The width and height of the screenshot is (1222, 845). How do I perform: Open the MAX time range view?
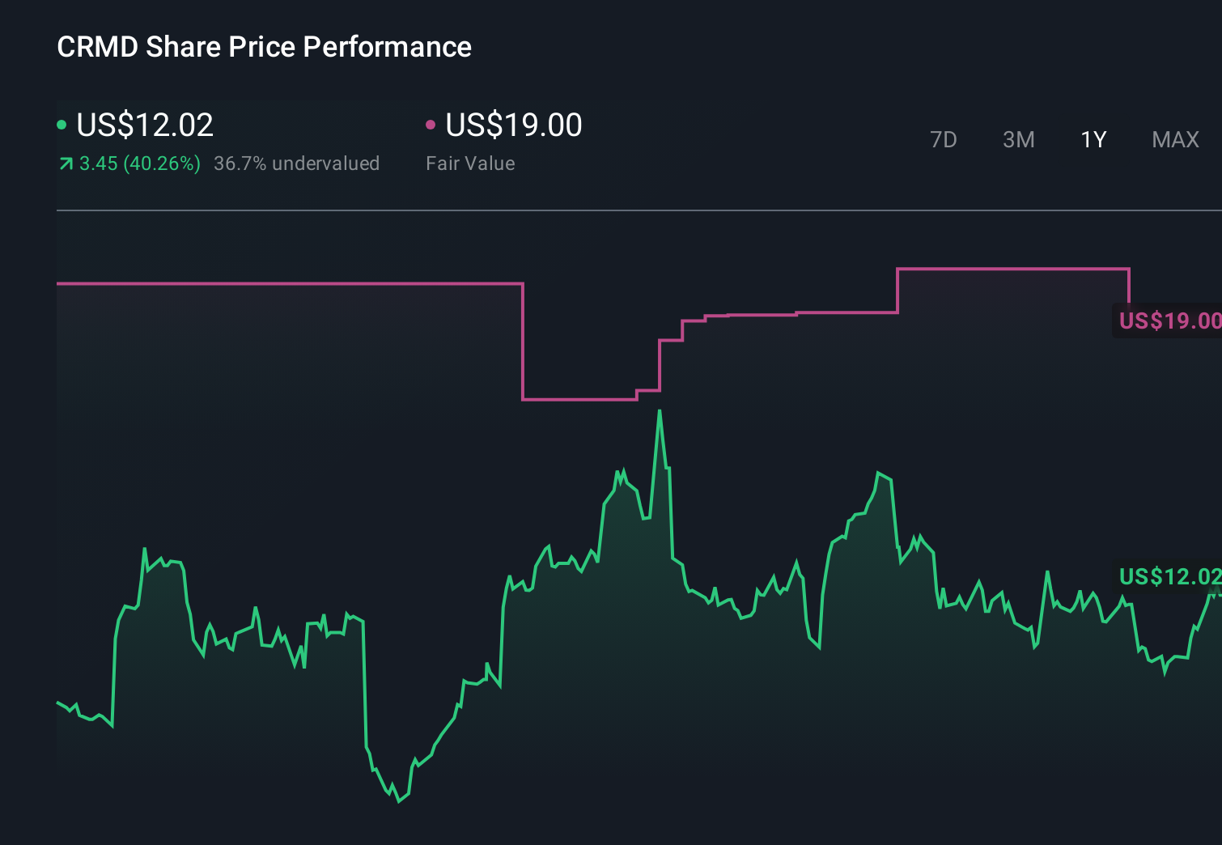[1174, 139]
